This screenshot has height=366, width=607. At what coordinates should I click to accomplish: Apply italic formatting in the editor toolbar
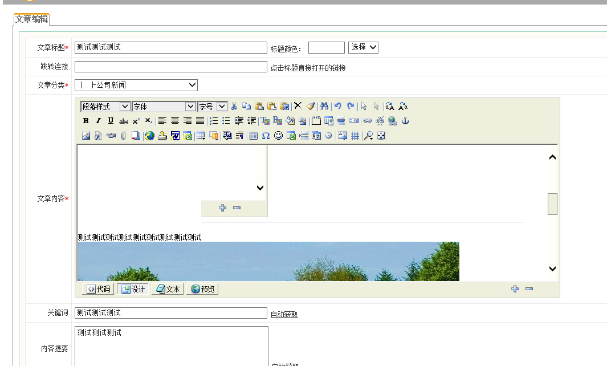(x=98, y=121)
